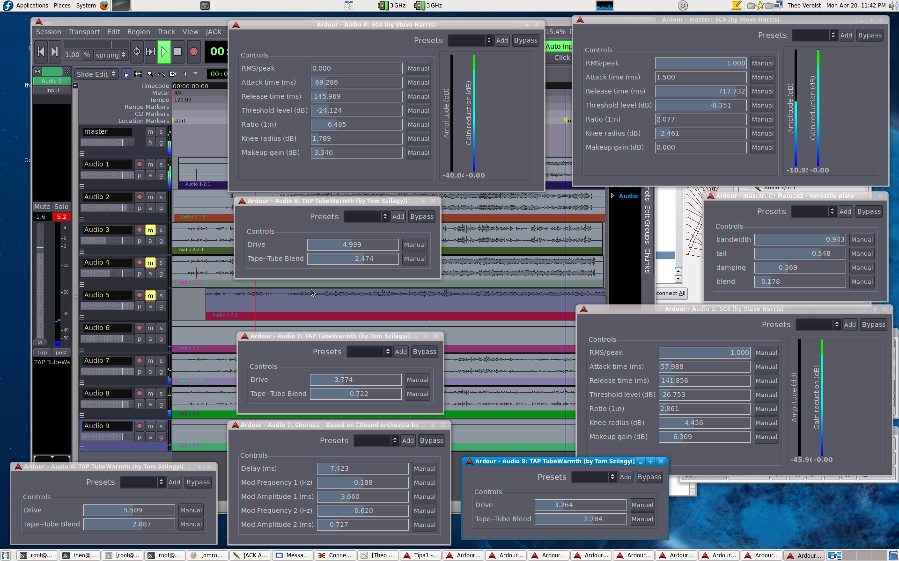The image size is (899, 561).
Task: Open Presets dropdown in Audio 8 SC4 window
Action: pos(470,41)
